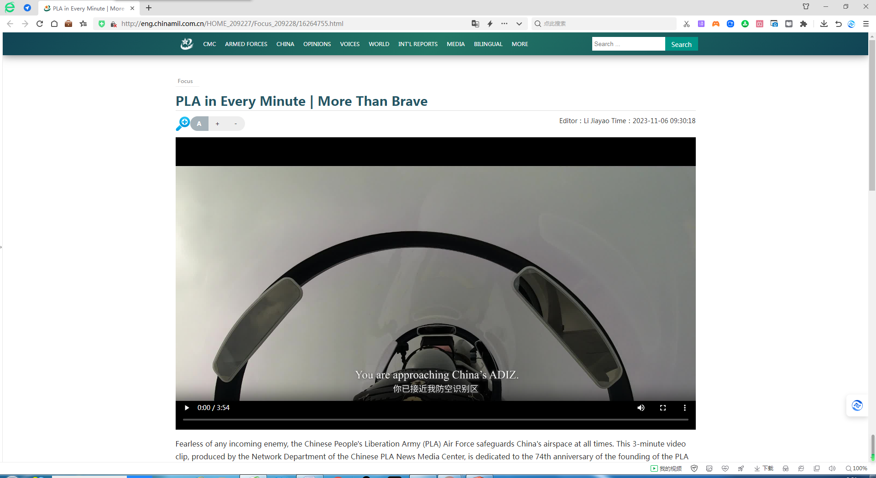The width and height of the screenshot is (876, 478).
Task: Click the status bar picture icon
Action: [x=709, y=468]
